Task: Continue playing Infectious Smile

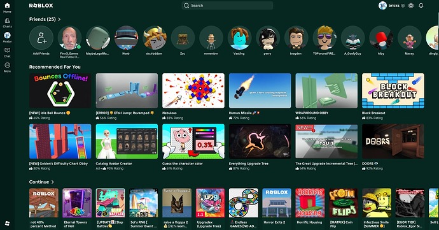Action: pos(377,203)
